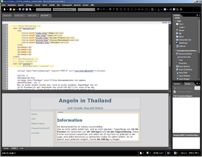Click the Information heading in design view
Viewport: 202px width, 157px height.
click(x=70, y=120)
